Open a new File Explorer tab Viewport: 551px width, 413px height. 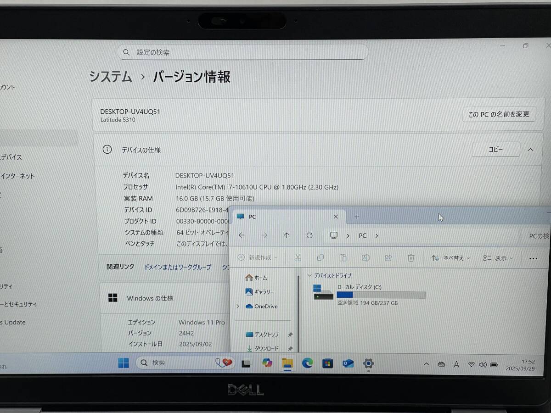357,216
